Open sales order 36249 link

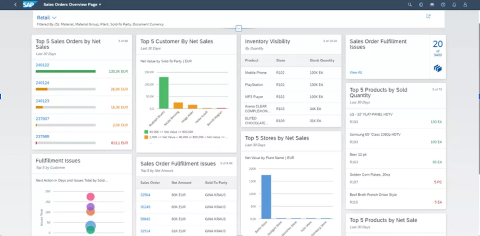point(145,207)
